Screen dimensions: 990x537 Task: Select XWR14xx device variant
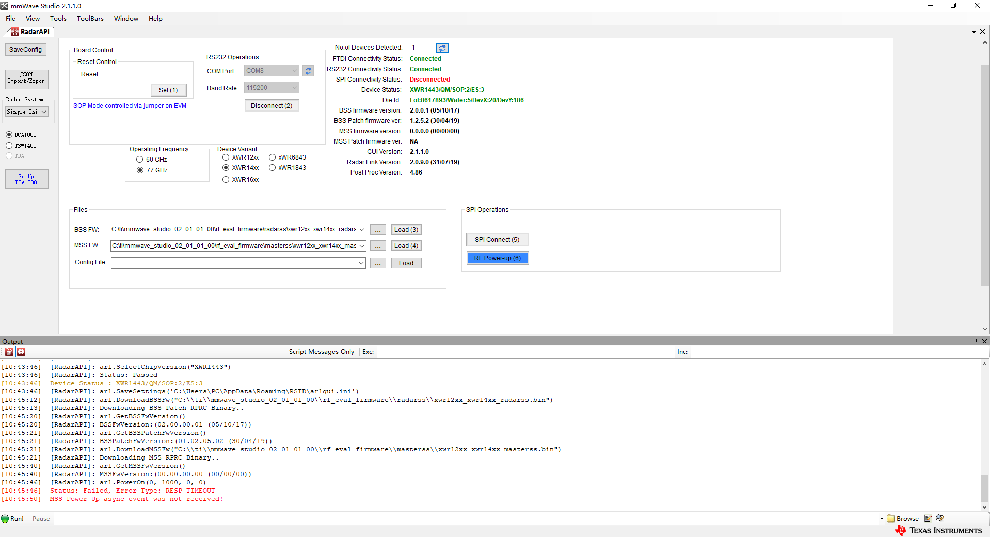tap(226, 168)
